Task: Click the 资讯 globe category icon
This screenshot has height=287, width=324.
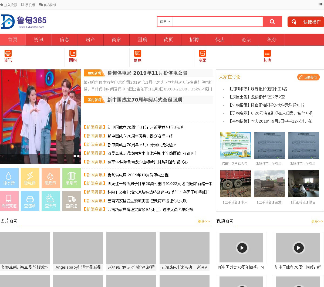Action: 8,53
